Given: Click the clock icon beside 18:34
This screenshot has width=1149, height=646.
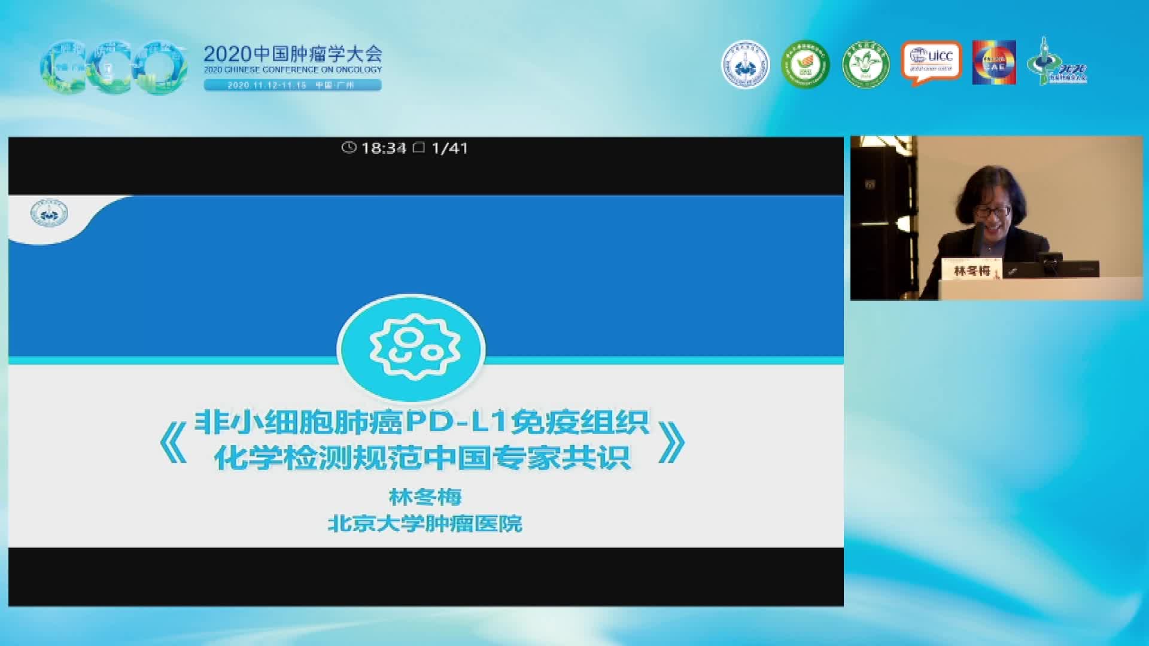Looking at the screenshot, I should click(349, 147).
